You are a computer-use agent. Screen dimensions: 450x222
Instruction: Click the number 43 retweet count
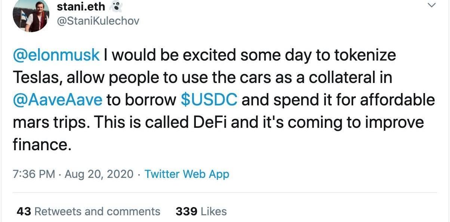[24, 212]
